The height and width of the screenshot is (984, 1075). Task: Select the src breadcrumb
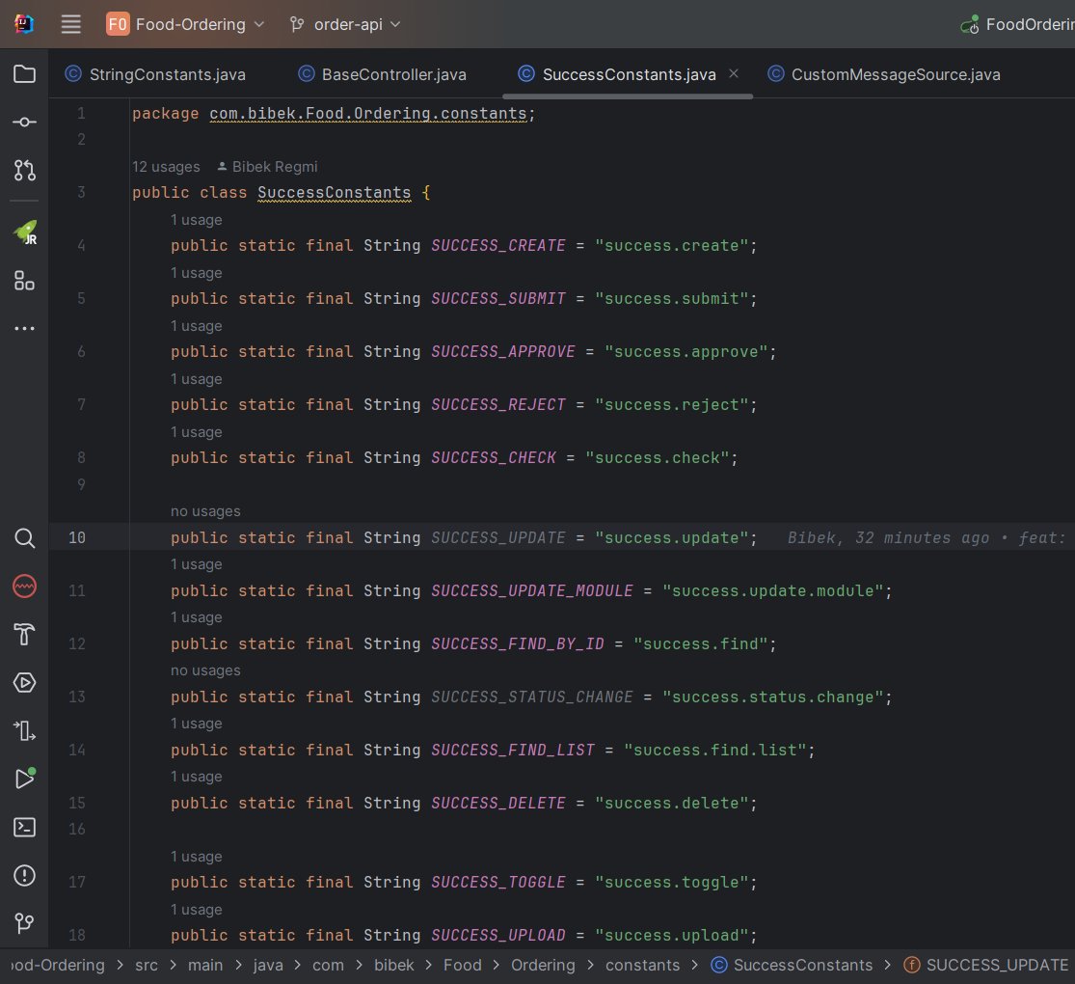pos(146,965)
